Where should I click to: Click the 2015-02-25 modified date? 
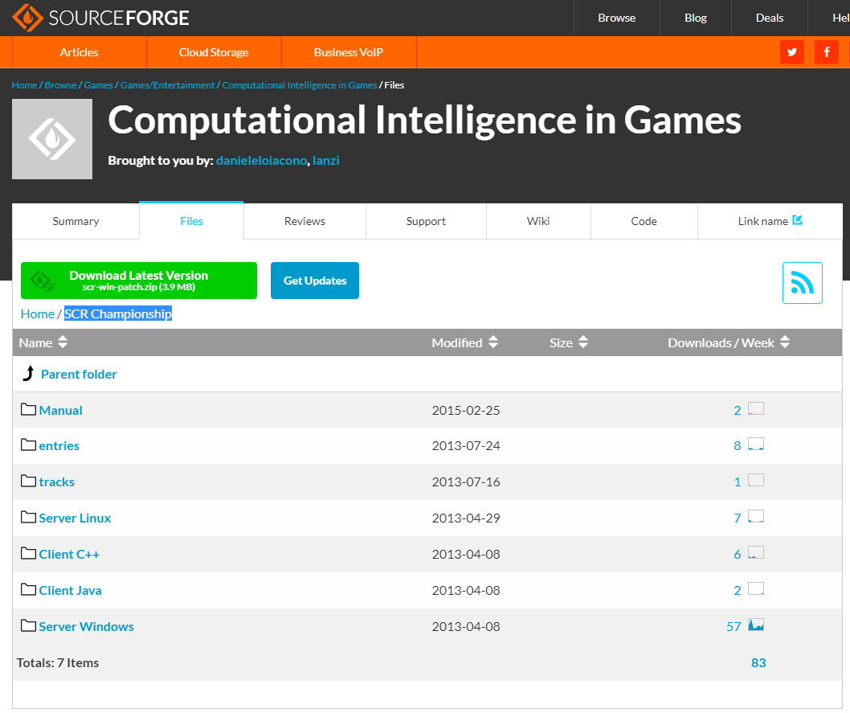[466, 411]
